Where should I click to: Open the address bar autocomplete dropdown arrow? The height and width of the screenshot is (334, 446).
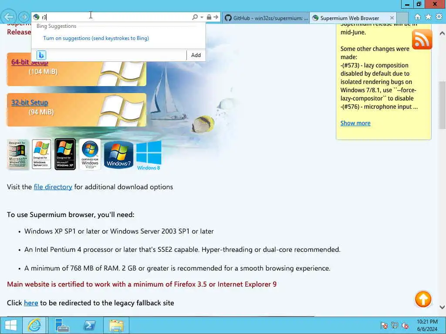(x=202, y=17)
